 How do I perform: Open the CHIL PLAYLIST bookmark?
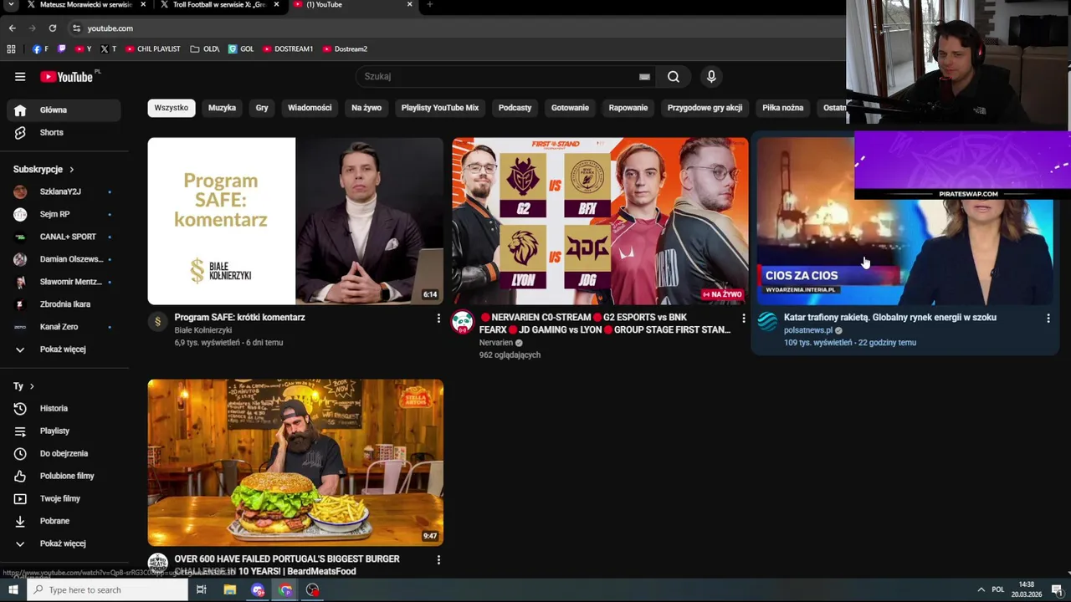pos(153,49)
